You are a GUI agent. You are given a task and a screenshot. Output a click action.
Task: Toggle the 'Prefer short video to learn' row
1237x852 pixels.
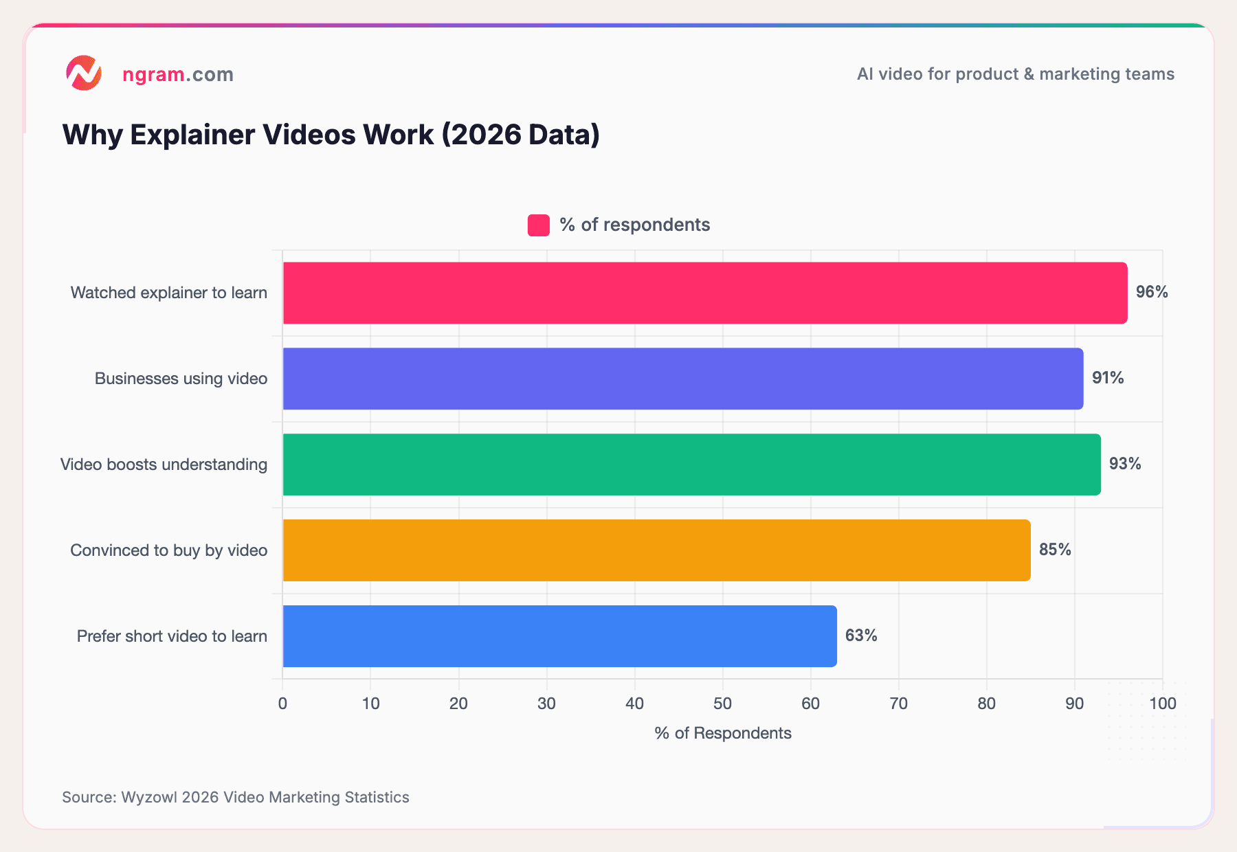point(171,636)
